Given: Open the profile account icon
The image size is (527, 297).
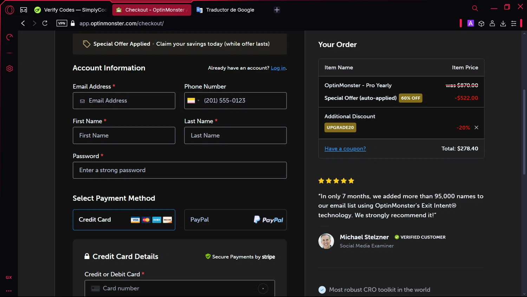Looking at the screenshot, I should (x=492, y=23).
